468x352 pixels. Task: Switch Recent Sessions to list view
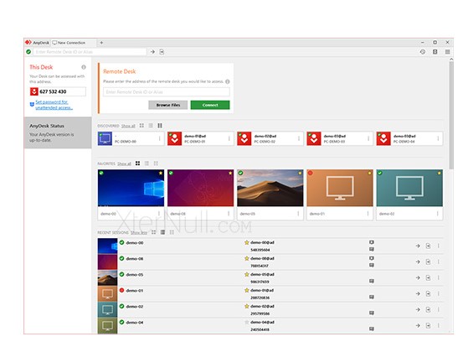pos(162,232)
